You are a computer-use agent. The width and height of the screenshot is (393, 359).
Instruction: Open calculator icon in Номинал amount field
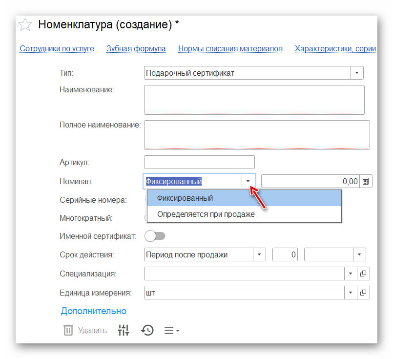click(x=366, y=181)
